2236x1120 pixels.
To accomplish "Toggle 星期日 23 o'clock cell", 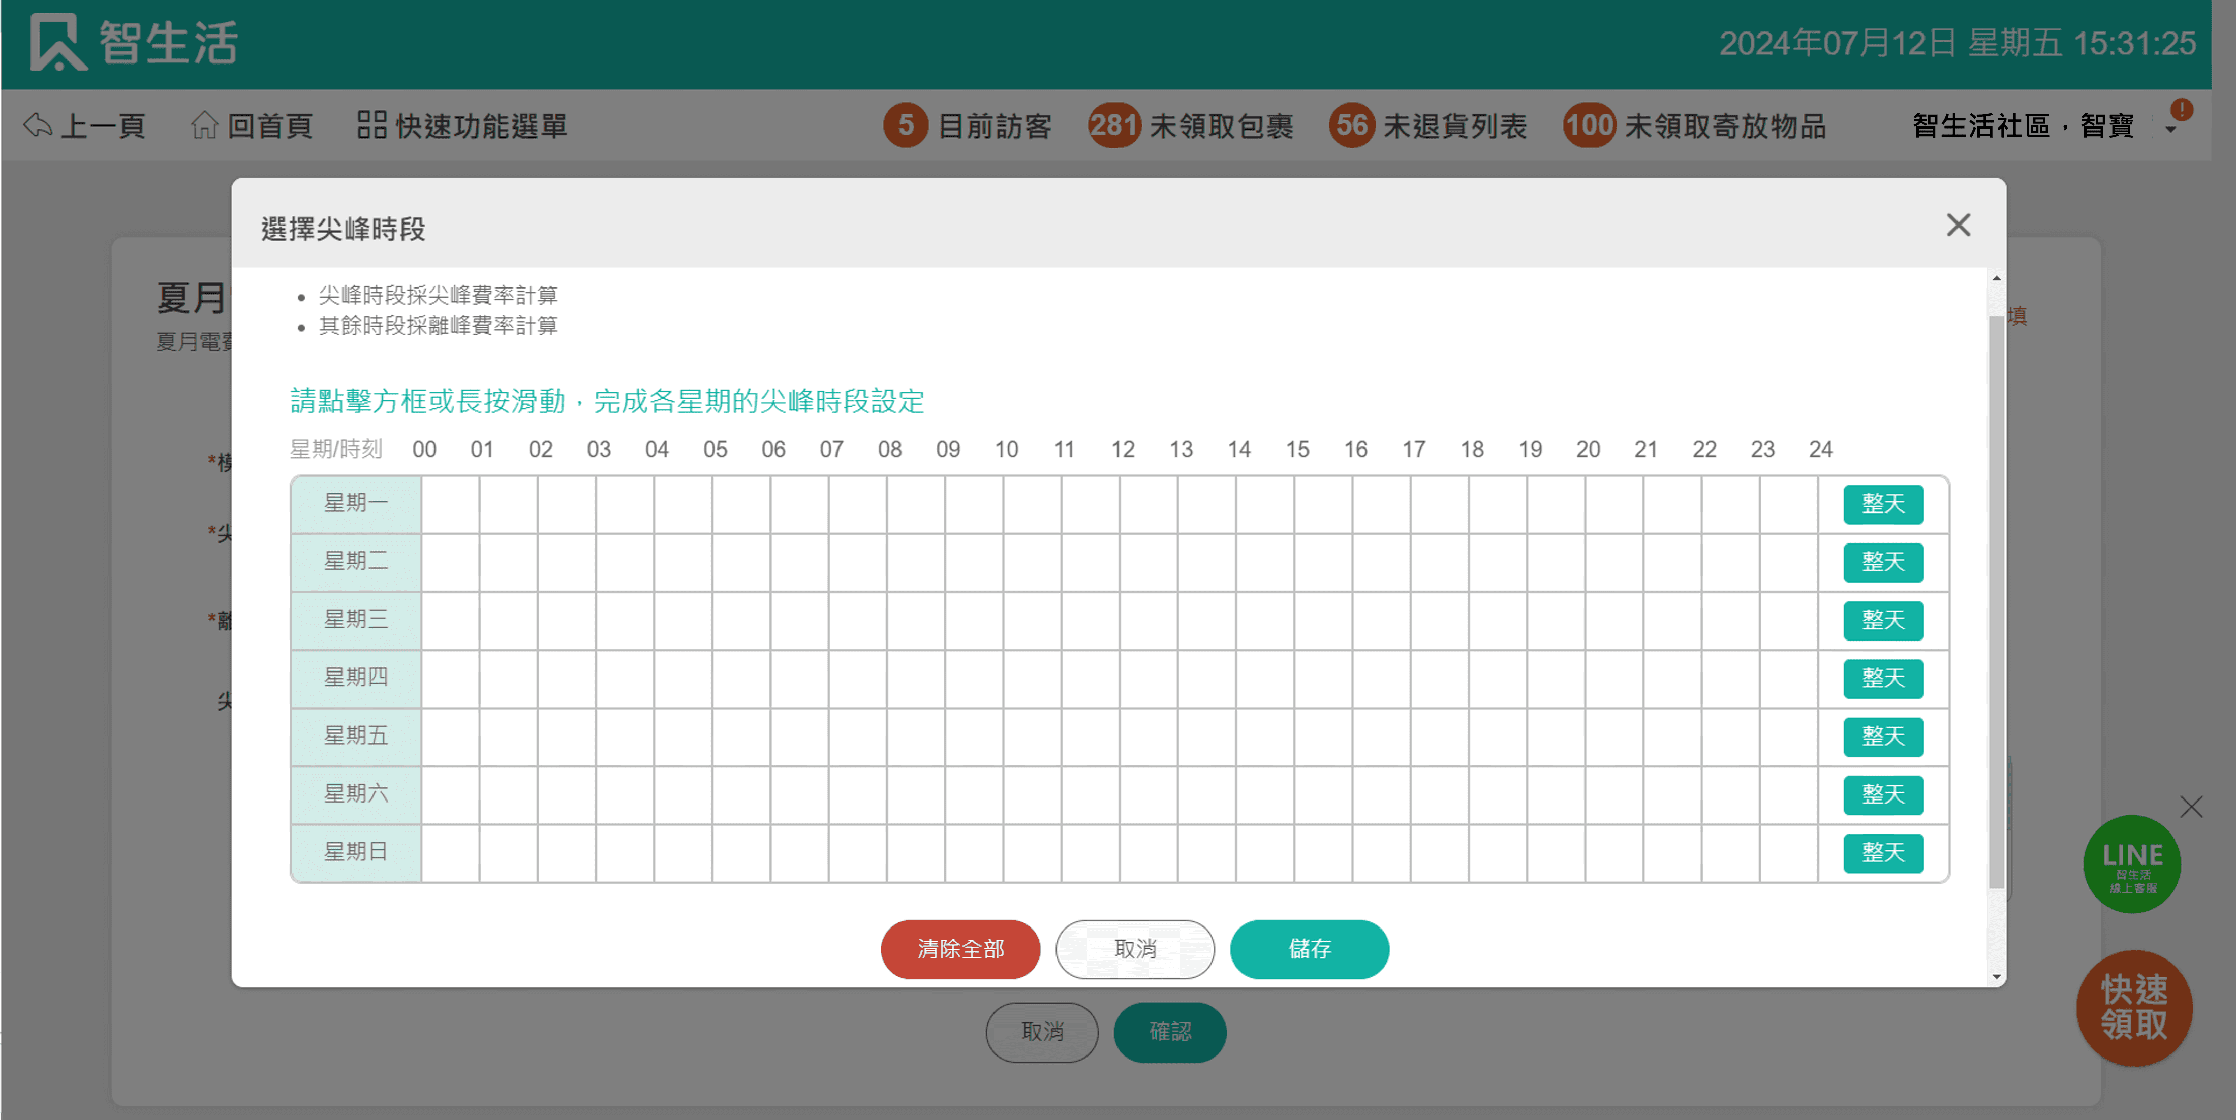I will (x=1788, y=853).
